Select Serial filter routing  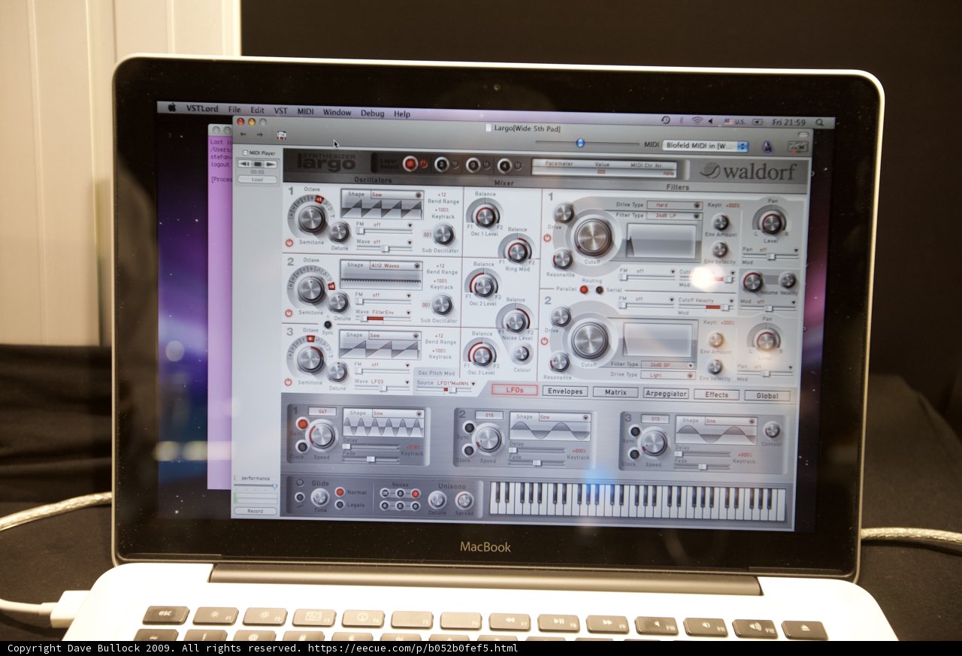(599, 289)
